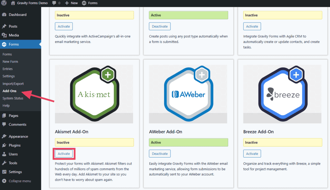Image resolution: width=330 pixels, height=190 pixels.
Task: Click the AWeber Add-On title
Action: [x=166, y=132]
